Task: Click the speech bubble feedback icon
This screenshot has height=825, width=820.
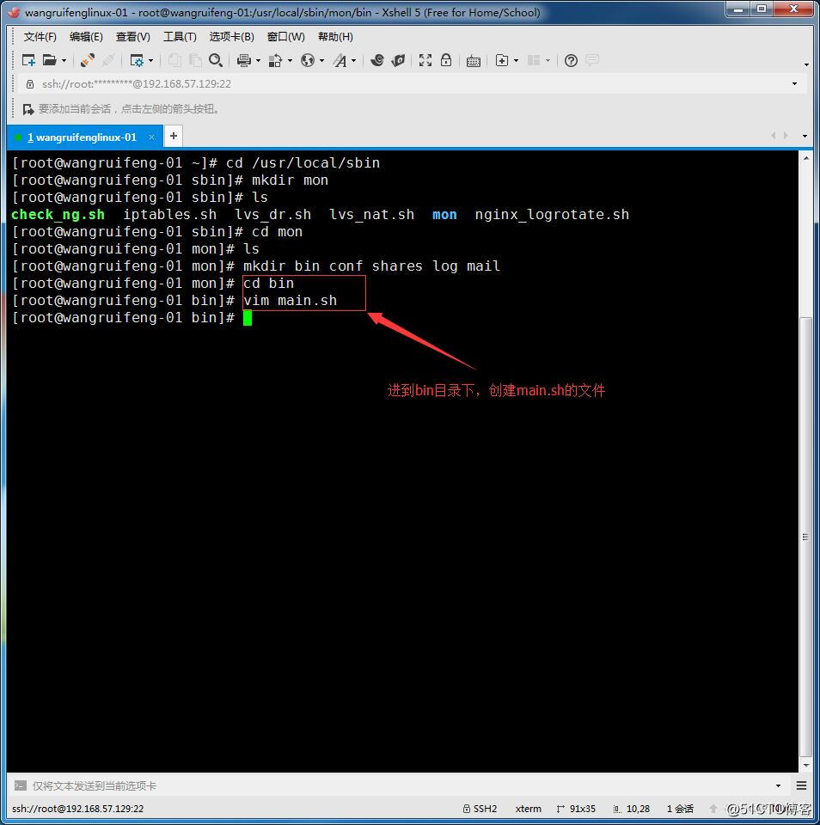Action: (592, 60)
